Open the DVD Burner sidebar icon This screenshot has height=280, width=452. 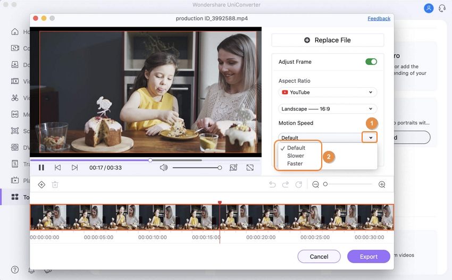pos(15,148)
